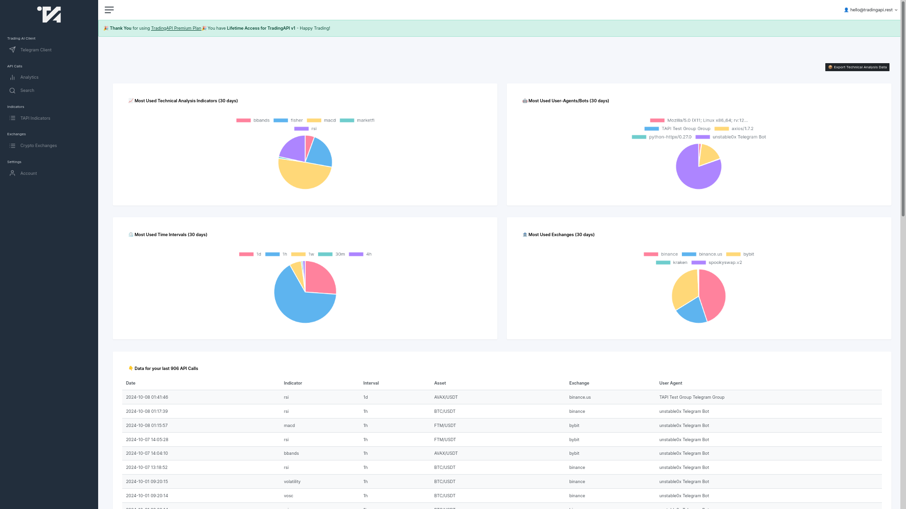The width and height of the screenshot is (906, 509).
Task: Click Export Technical Analysis Data button
Action: [857, 67]
